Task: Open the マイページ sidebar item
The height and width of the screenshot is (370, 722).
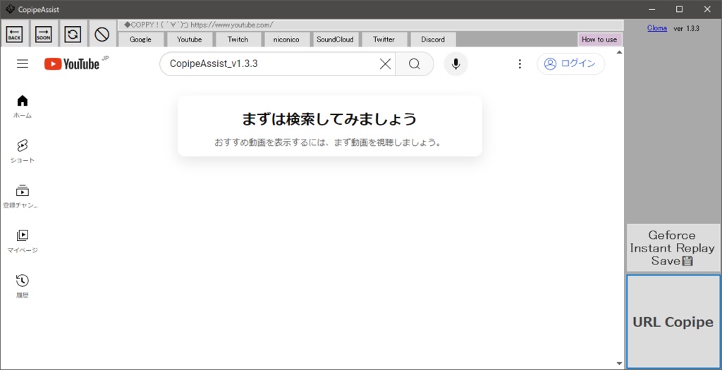Action: [x=23, y=242]
